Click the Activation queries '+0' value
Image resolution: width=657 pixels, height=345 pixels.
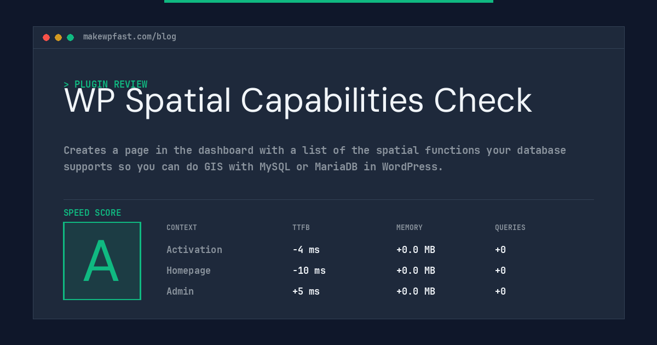pos(500,250)
